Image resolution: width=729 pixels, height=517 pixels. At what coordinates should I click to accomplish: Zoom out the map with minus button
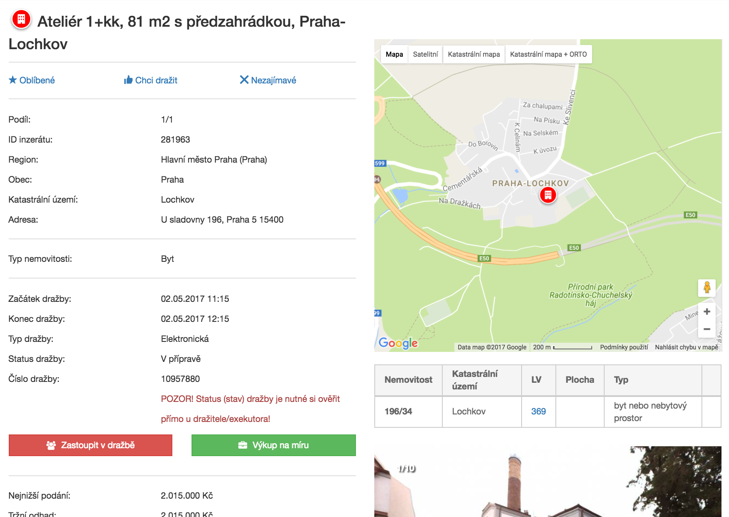[x=707, y=329]
